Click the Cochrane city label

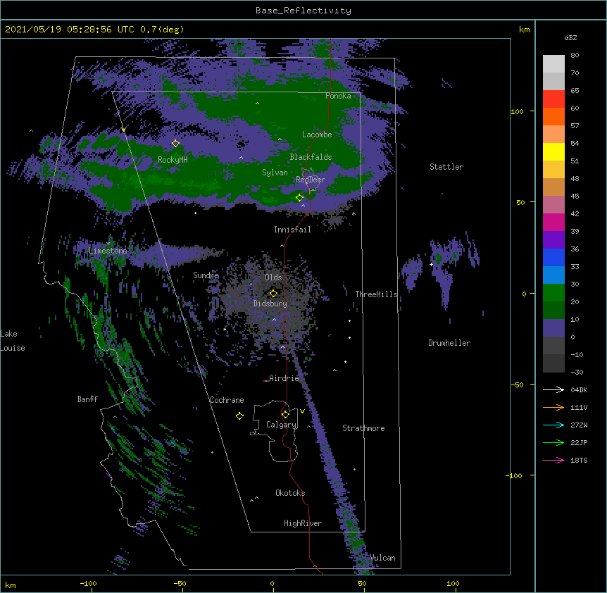coord(227,400)
